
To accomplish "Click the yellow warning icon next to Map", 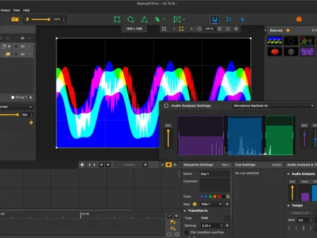I will coord(194,204).
